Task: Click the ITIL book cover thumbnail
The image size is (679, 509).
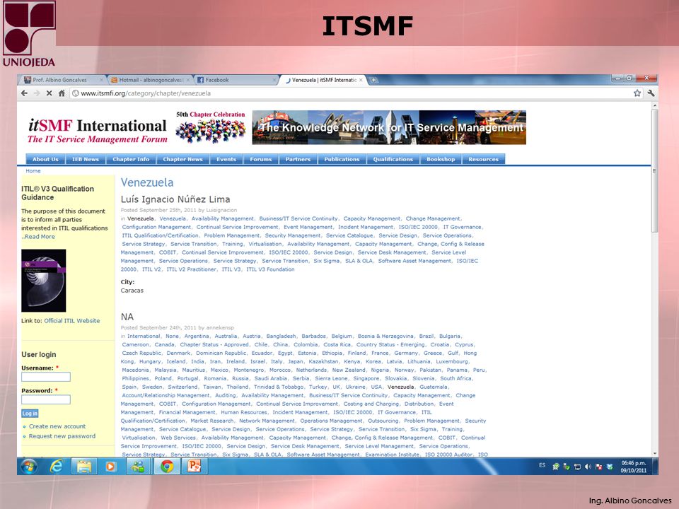Action: pos(44,281)
